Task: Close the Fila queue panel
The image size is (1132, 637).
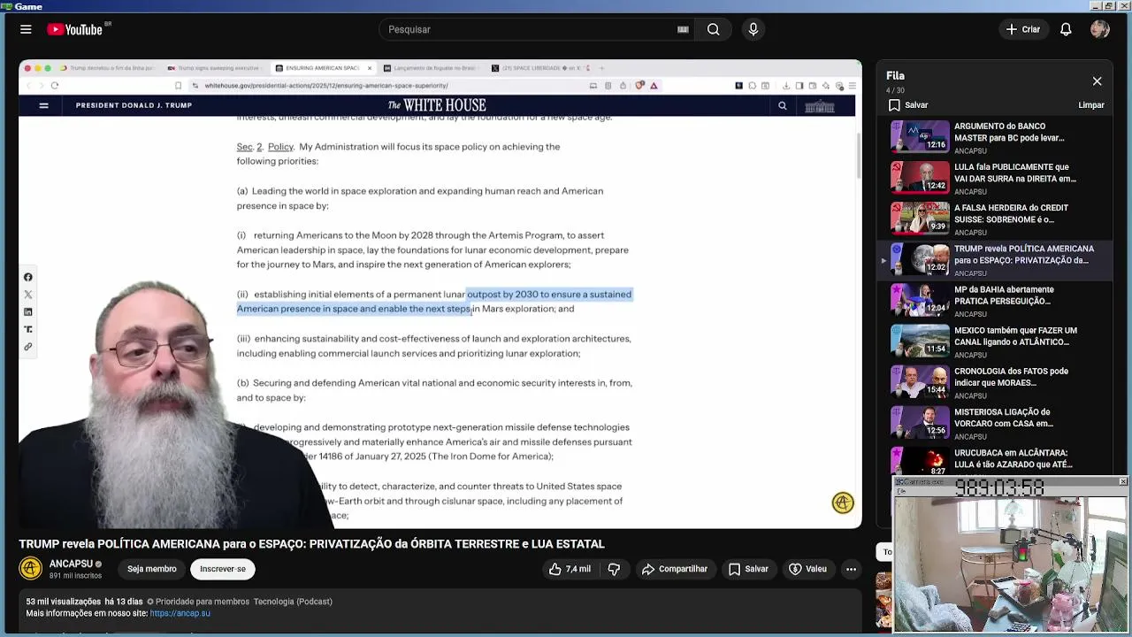Action: click(x=1097, y=81)
